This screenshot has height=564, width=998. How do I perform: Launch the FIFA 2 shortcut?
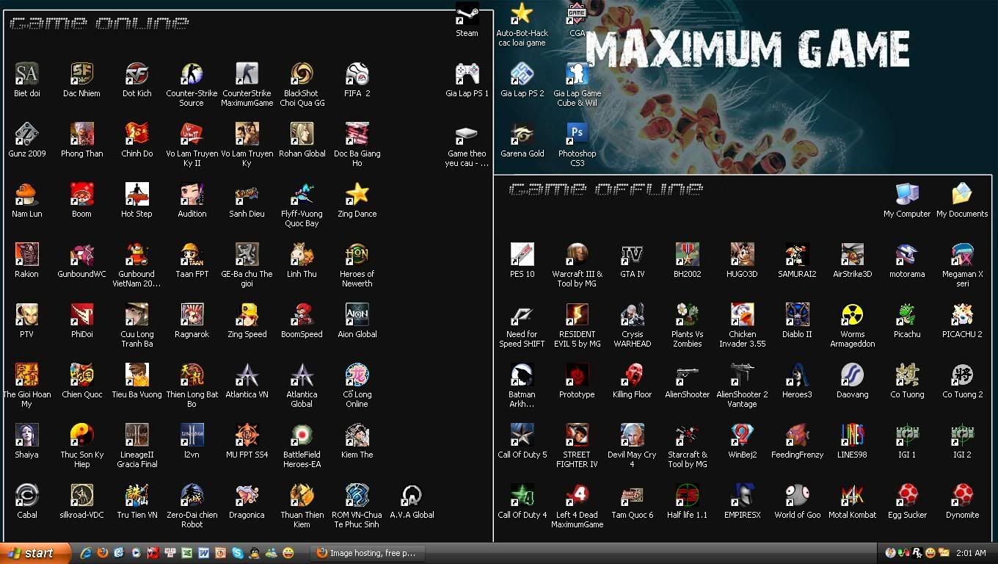point(357,74)
